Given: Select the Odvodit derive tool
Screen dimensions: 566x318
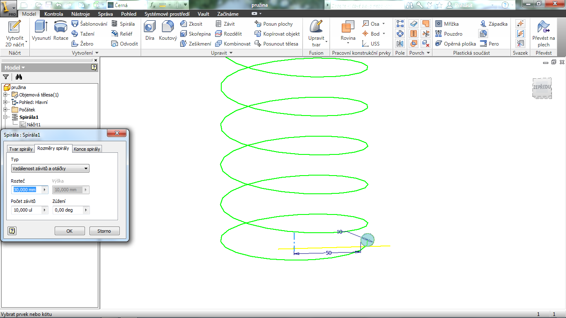Looking at the screenshot, I should [125, 44].
